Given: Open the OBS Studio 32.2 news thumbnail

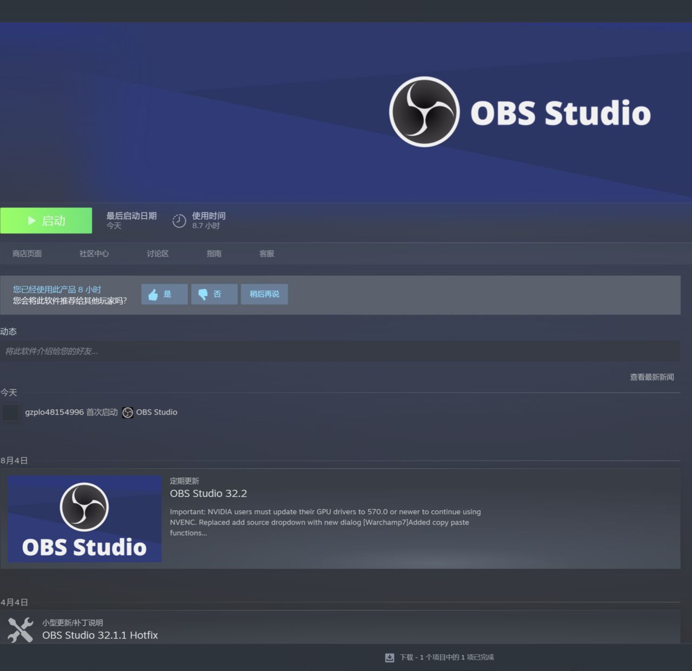Looking at the screenshot, I should click(x=84, y=519).
